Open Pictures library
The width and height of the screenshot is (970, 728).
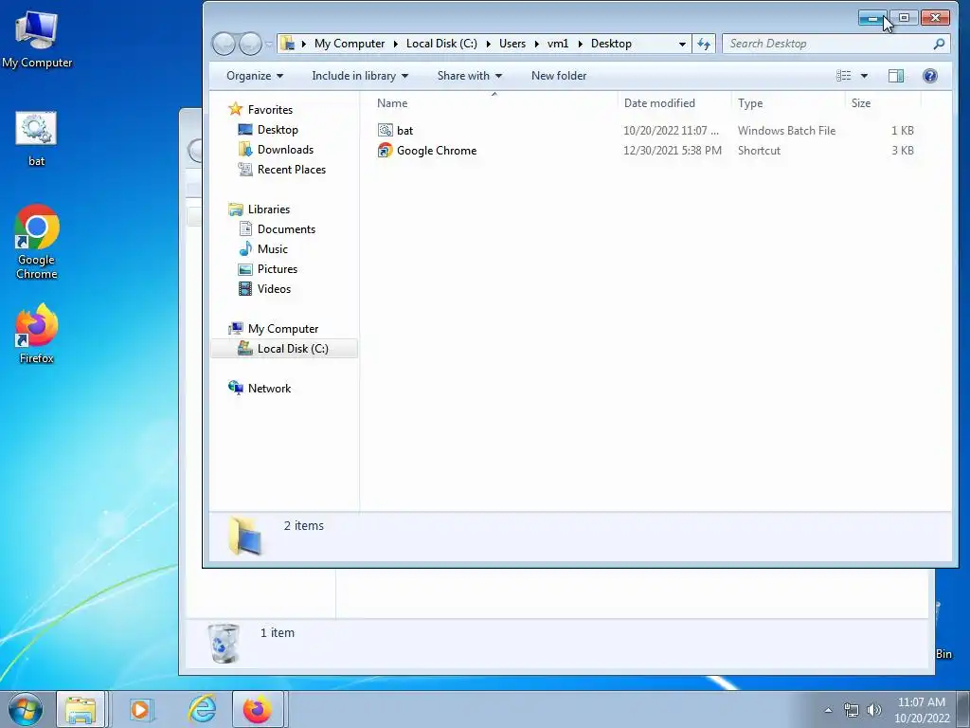pyautogui.click(x=278, y=268)
